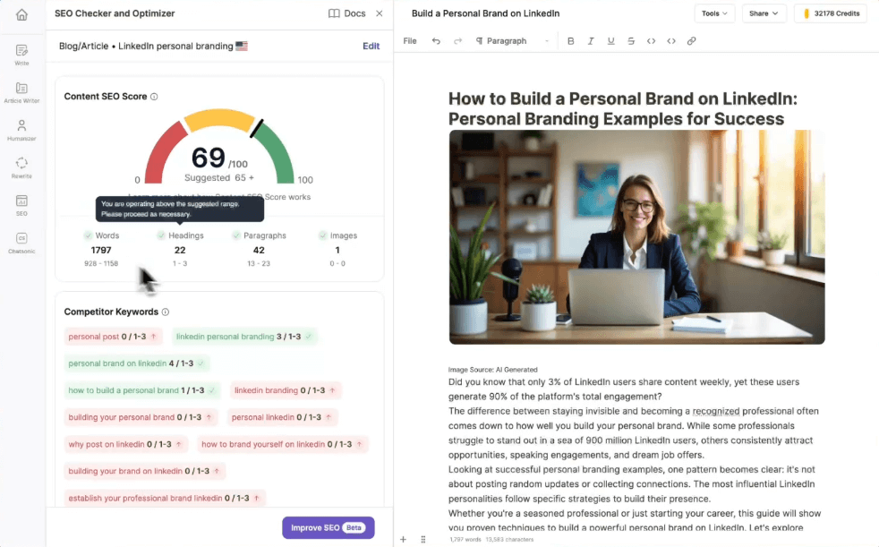Screen dimensions: 879x547
Task: Click the Improve SEO button
Action: coord(328,527)
